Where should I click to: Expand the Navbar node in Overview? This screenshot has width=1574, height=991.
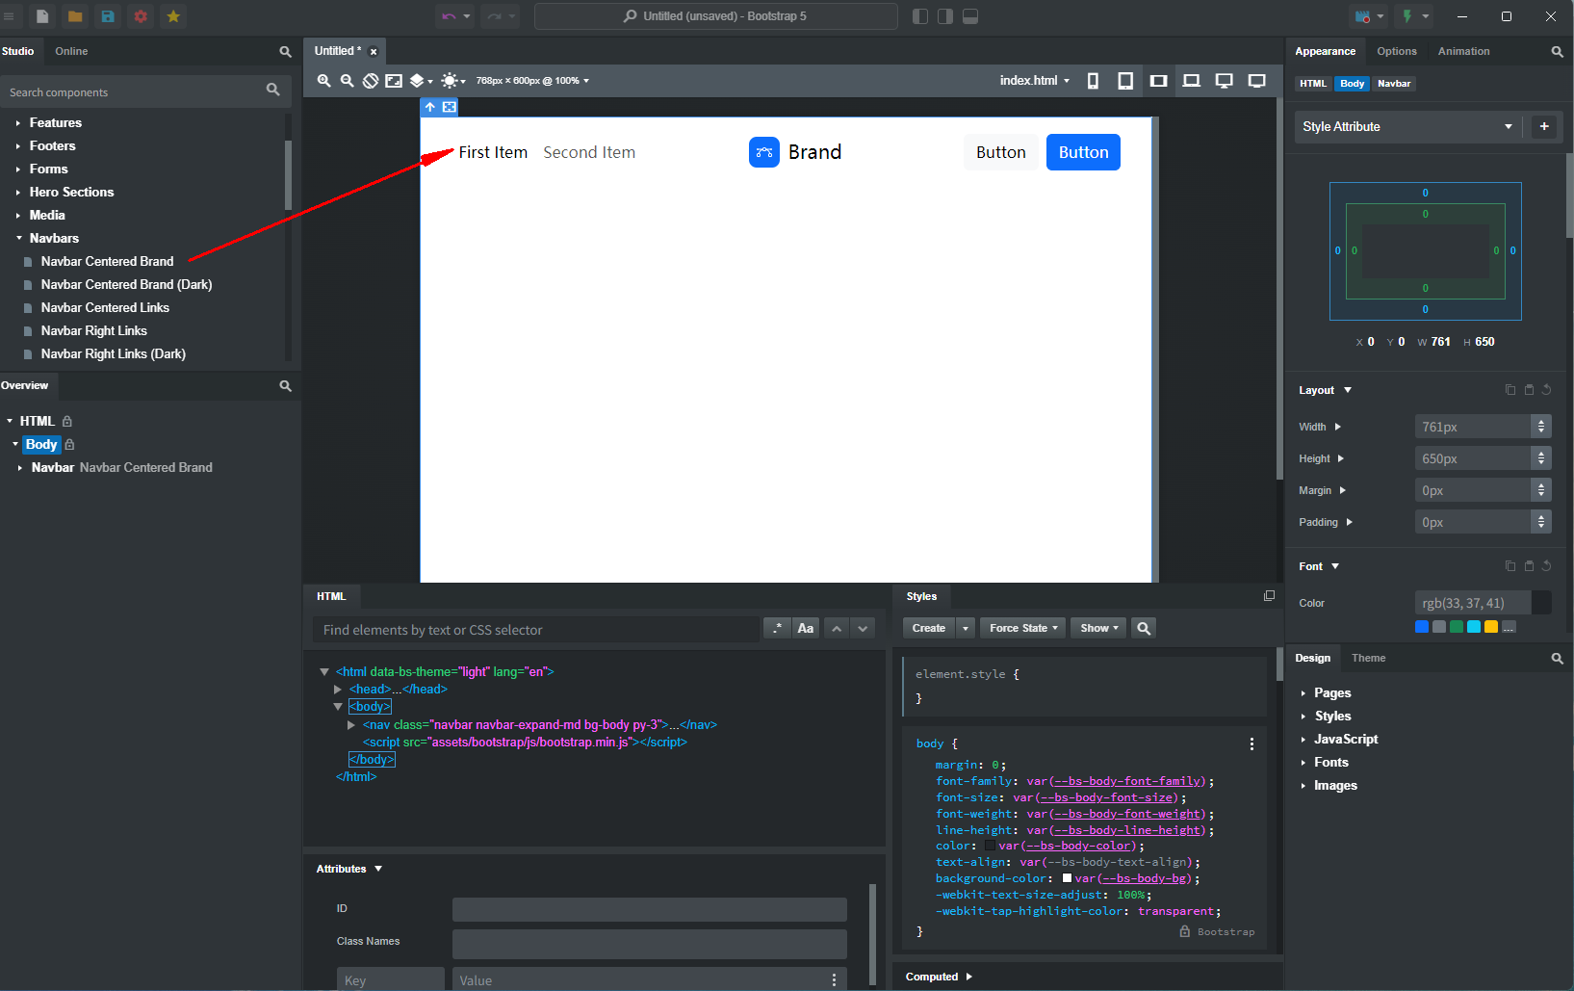(20, 468)
